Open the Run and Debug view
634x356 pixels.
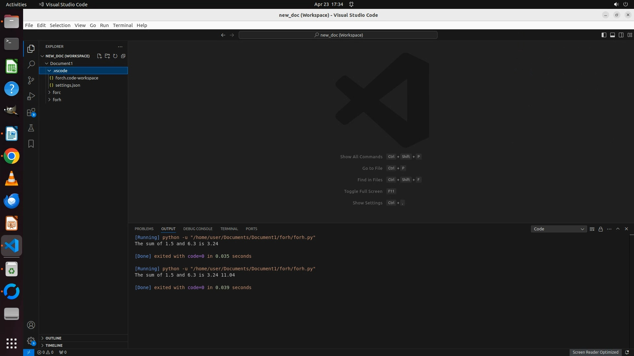(x=31, y=96)
